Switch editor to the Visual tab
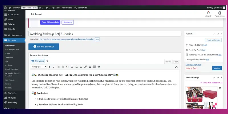 pos(168,62)
